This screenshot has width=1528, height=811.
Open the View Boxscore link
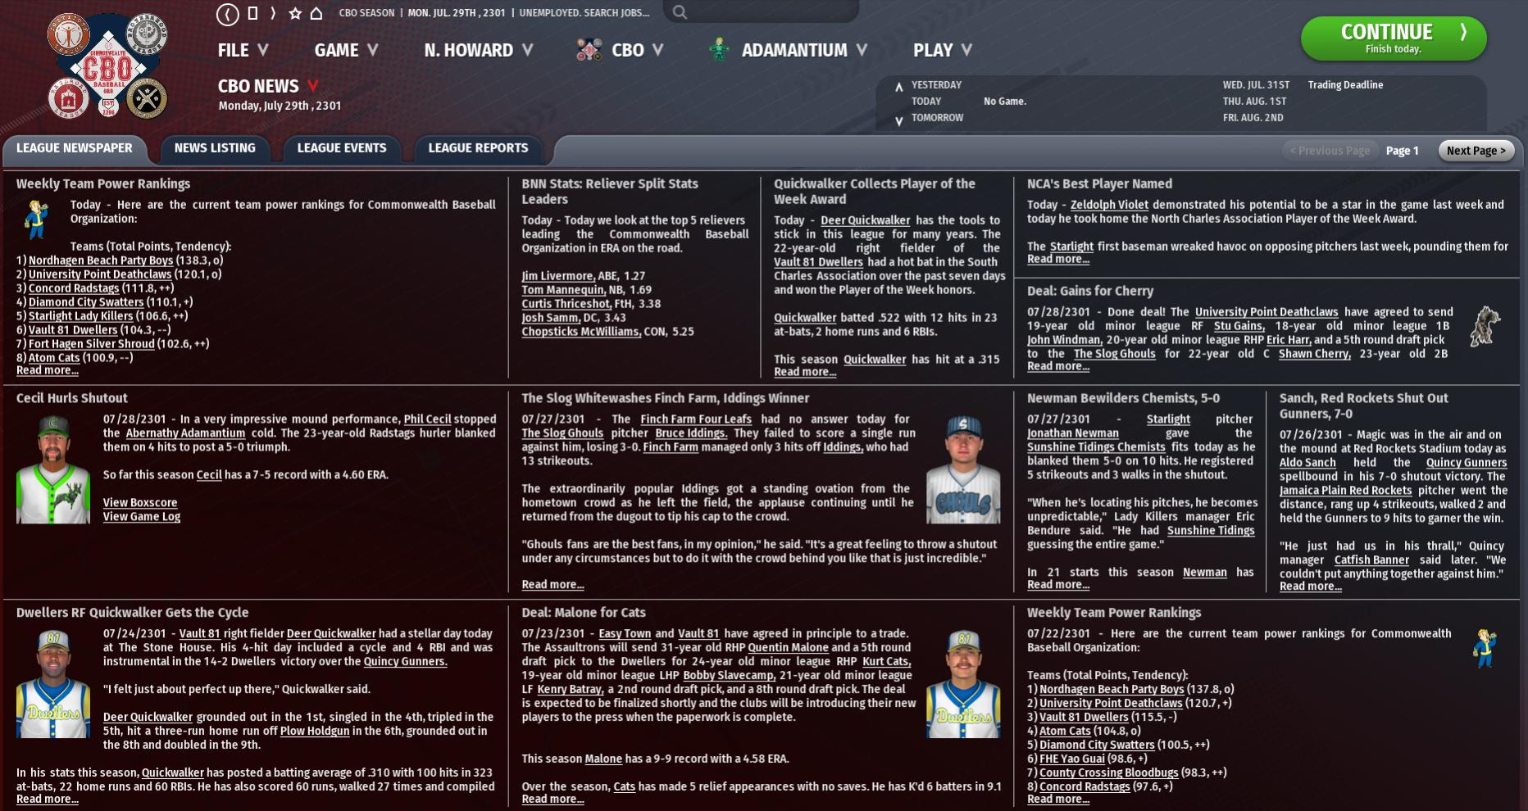tap(140, 503)
